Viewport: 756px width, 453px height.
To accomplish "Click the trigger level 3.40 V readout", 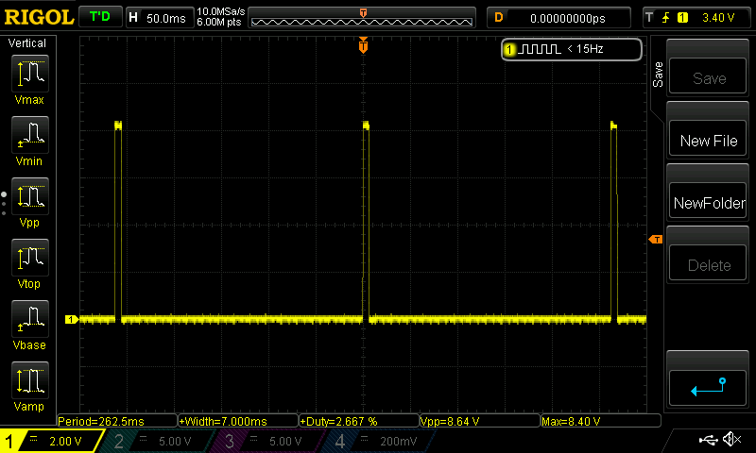I will coord(718,18).
